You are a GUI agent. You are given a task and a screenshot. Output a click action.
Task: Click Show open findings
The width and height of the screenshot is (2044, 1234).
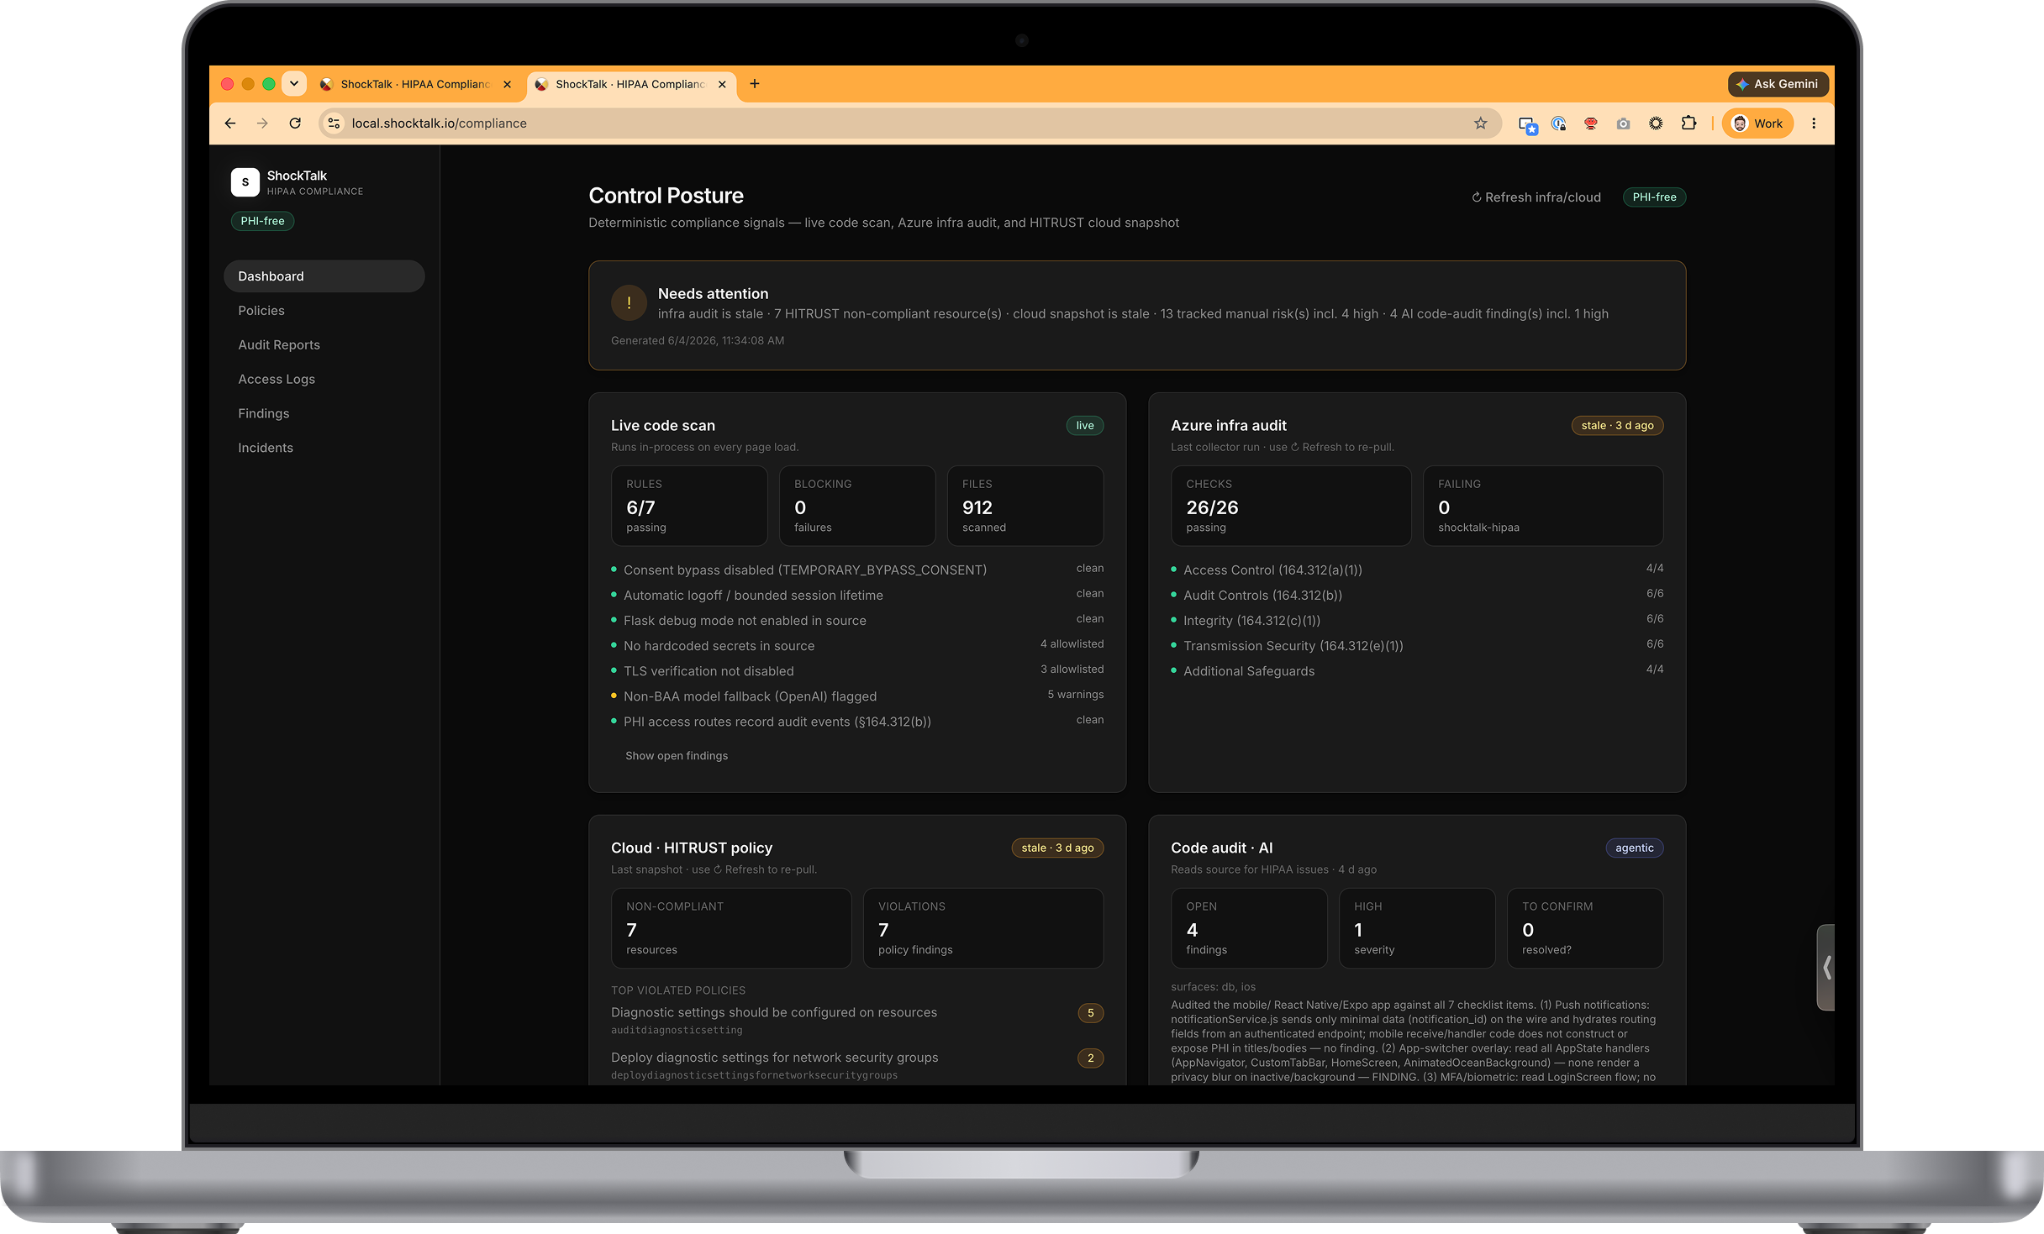[677, 756]
